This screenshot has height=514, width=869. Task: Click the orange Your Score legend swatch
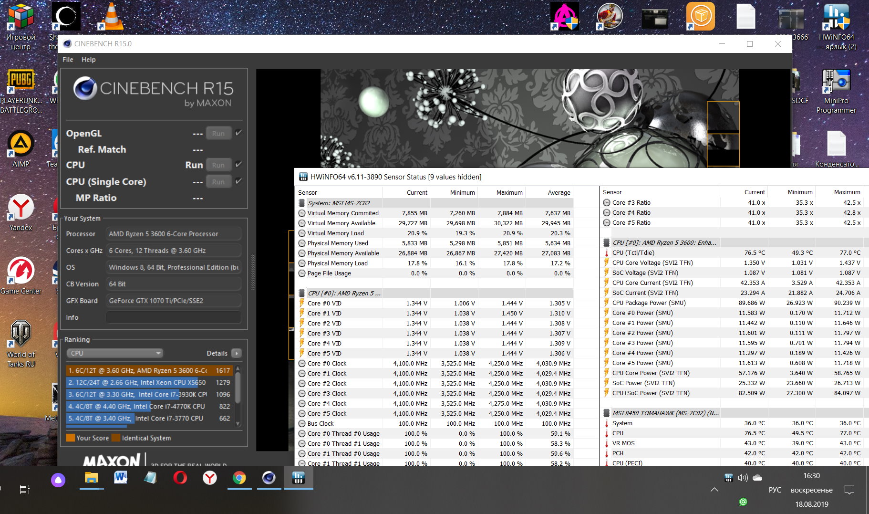point(70,438)
